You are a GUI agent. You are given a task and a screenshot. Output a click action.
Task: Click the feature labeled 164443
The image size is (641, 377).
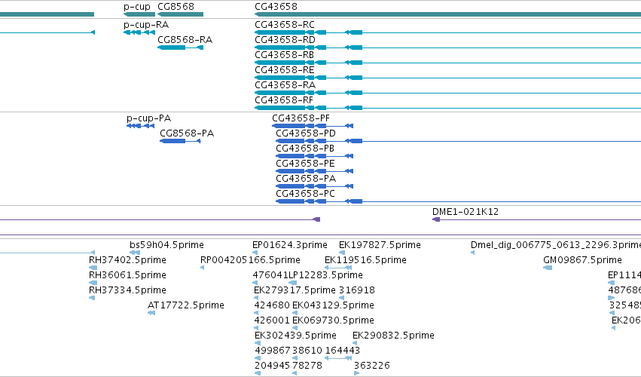coord(343,351)
